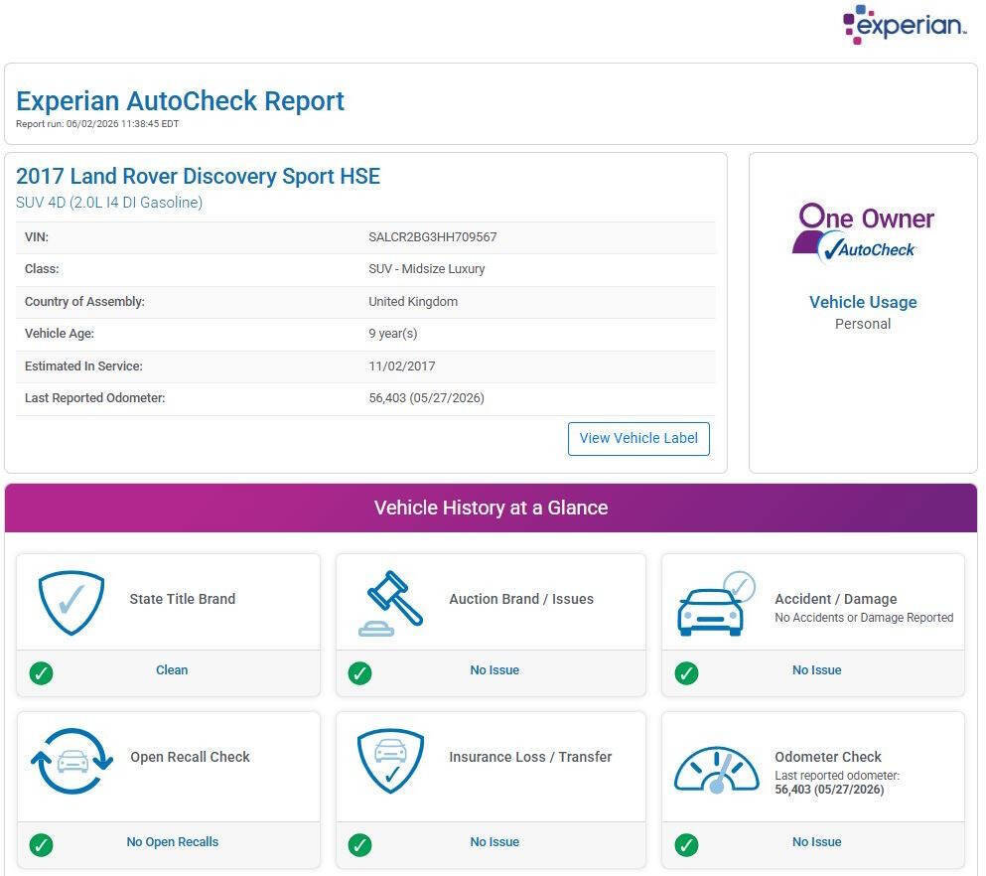The height and width of the screenshot is (876, 986).
Task: Click the 2017 Land Rover Discovery Sport title
Action: pos(198,176)
